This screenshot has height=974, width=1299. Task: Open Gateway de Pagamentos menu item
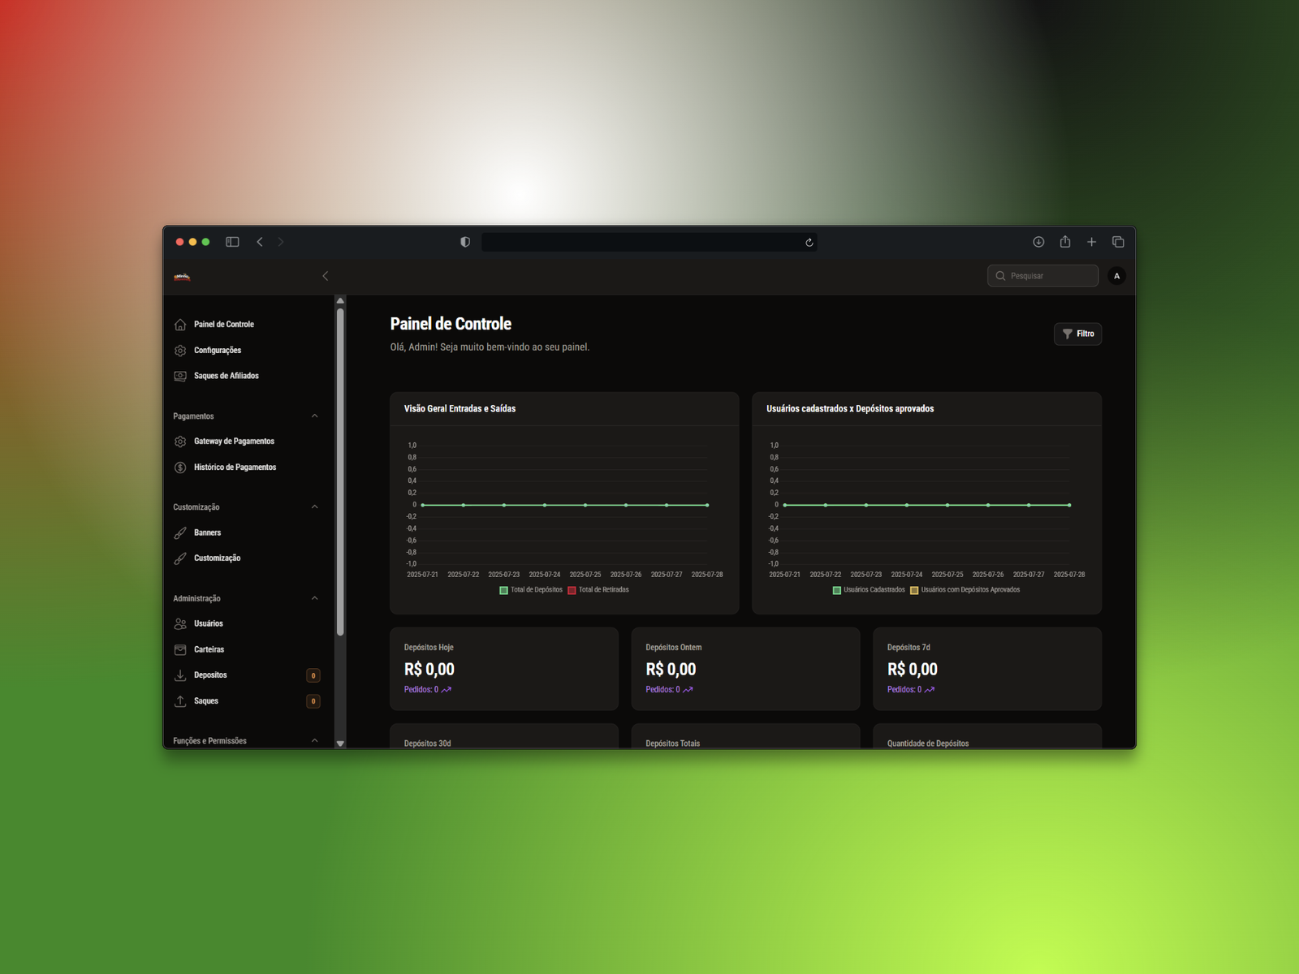tap(234, 442)
